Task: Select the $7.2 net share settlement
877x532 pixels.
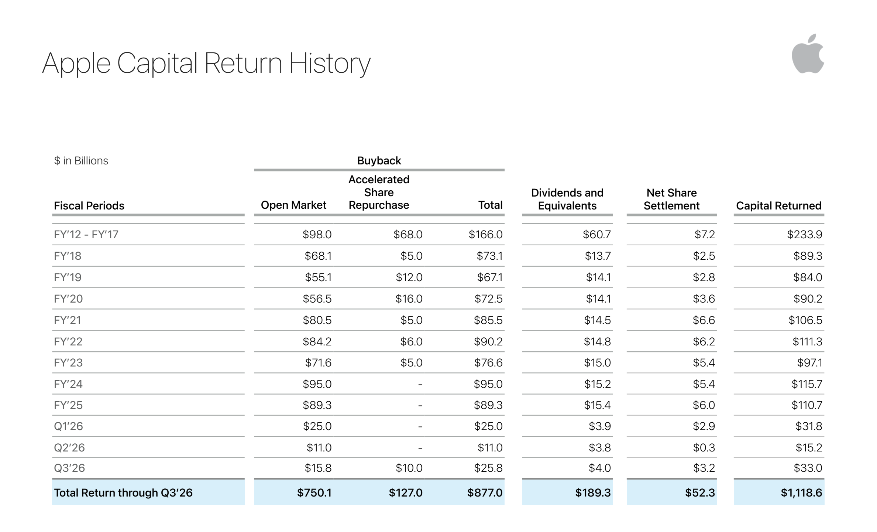Action: (x=705, y=235)
